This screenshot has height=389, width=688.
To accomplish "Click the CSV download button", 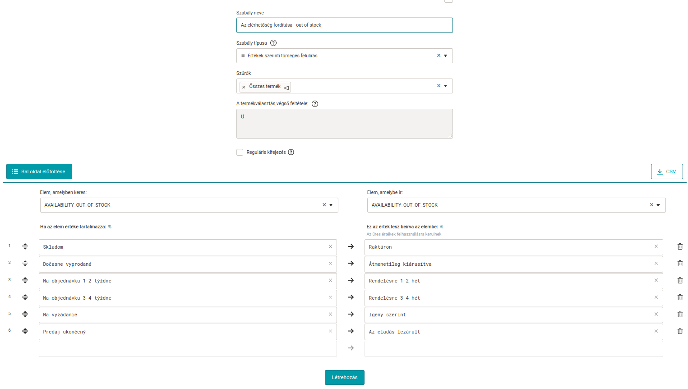I will click(x=666, y=171).
